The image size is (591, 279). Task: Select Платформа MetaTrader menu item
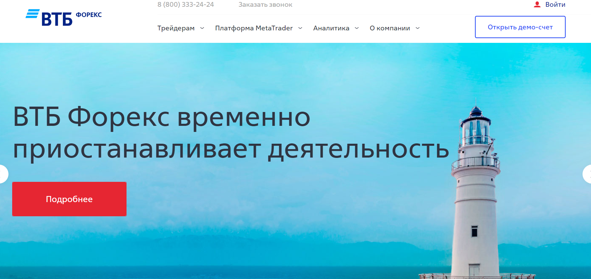point(254,28)
